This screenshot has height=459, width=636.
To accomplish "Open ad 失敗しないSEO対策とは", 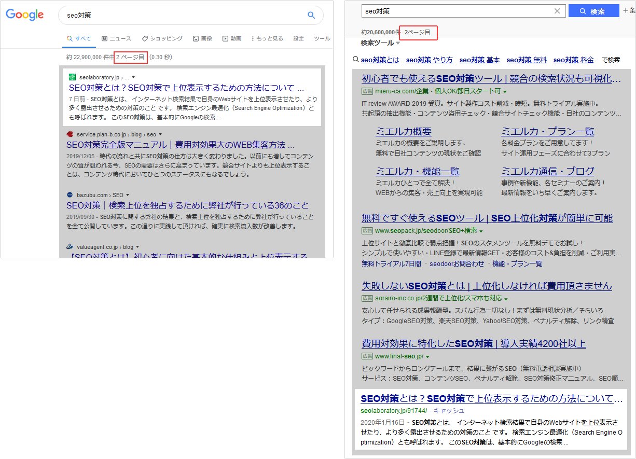I will pyautogui.click(x=487, y=286).
